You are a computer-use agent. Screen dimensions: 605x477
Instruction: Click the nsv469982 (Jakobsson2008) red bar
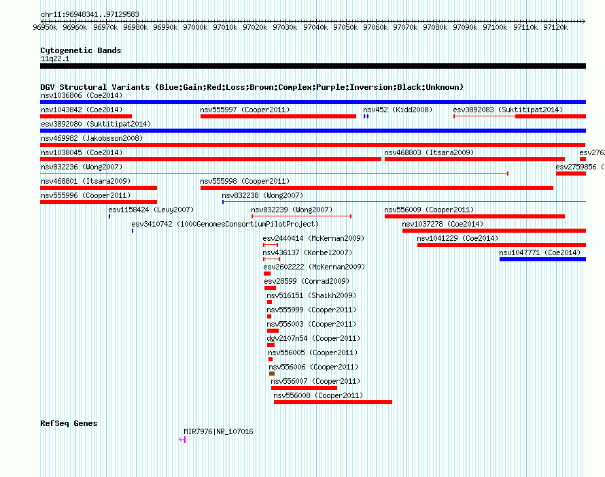313,145
